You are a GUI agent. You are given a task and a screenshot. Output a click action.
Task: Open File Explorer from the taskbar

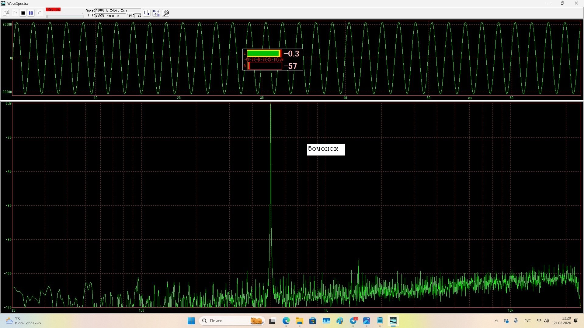pos(300,321)
